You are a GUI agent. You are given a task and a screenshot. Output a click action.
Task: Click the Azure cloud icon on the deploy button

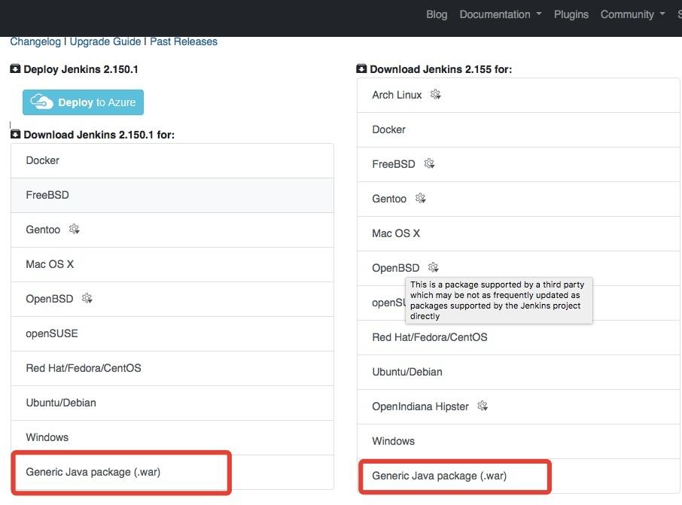tap(41, 102)
